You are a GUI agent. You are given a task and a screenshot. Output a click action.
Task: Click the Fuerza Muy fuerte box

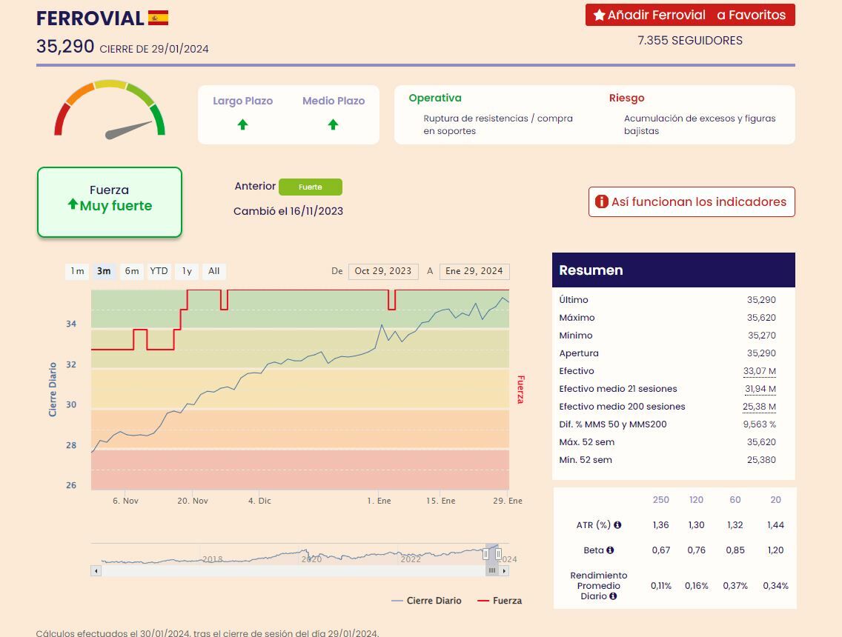click(110, 201)
